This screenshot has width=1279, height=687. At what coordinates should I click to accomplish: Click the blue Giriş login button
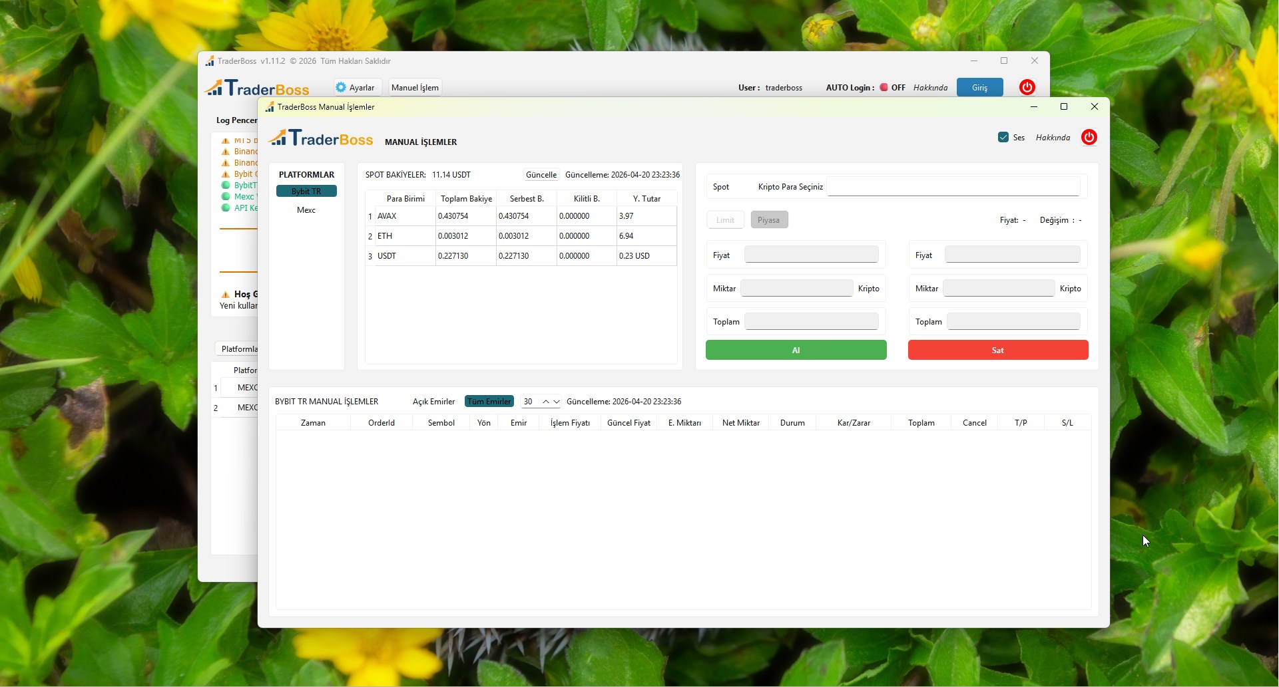point(979,87)
